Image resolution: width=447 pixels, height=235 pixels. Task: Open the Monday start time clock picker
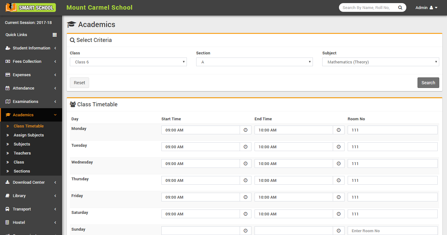pos(245,130)
